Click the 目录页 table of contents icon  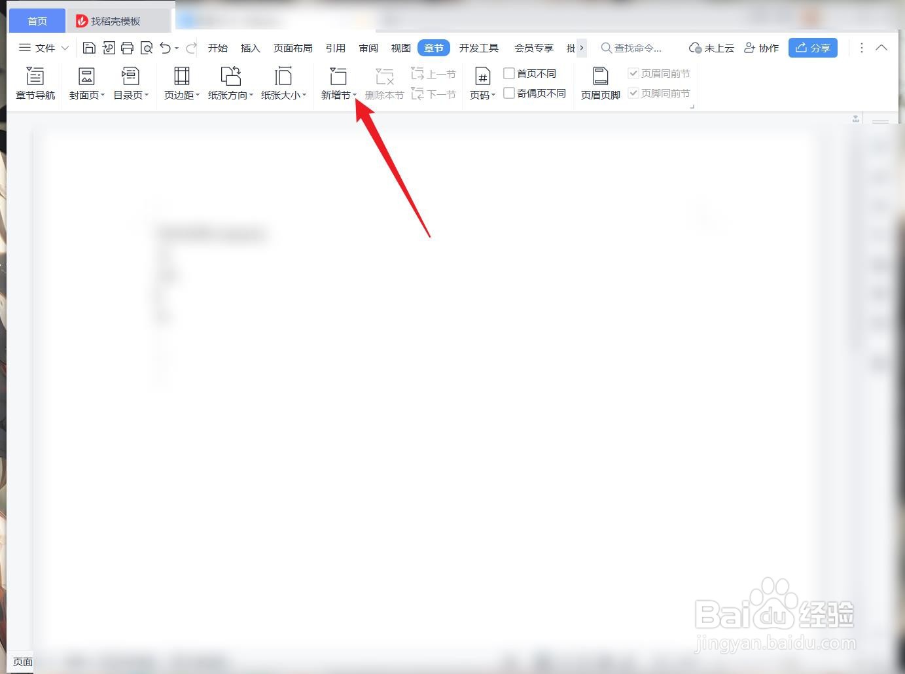point(130,76)
